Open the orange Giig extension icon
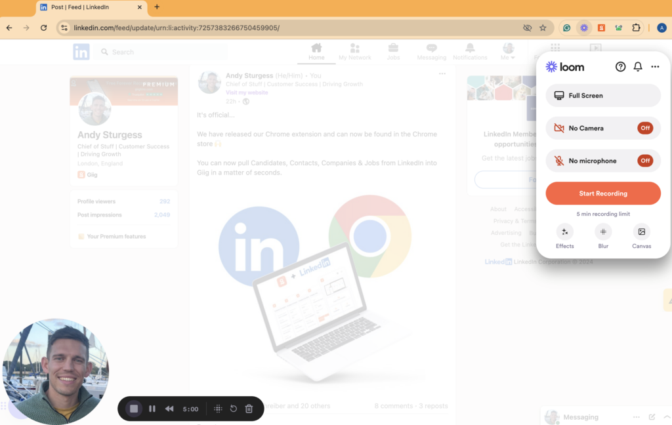 (601, 28)
